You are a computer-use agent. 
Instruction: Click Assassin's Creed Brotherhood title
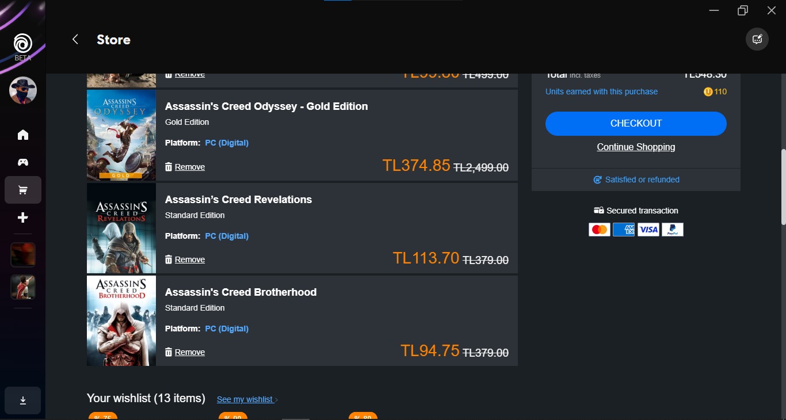241,292
